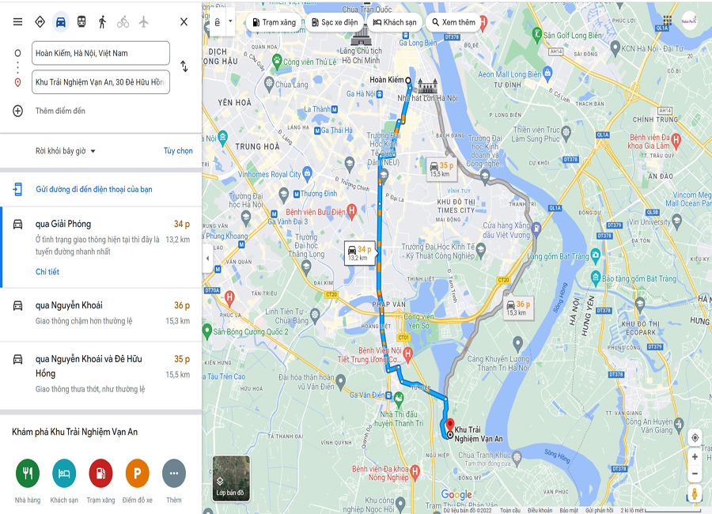This screenshot has height=514, width=712.
Task: Collapse the side panel with arrow
Action: coord(207,259)
